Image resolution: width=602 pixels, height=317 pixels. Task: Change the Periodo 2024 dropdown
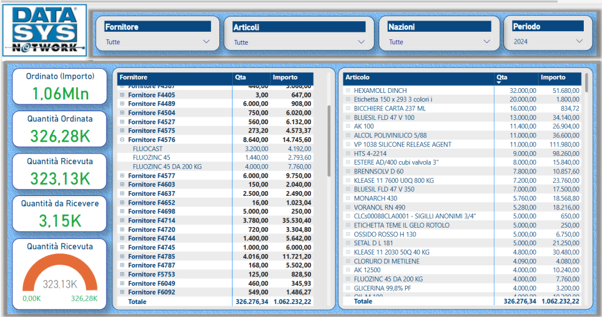(x=580, y=42)
